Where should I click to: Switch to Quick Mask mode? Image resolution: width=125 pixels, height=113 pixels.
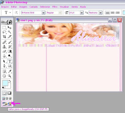pyautogui.click(x=9, y=93)
